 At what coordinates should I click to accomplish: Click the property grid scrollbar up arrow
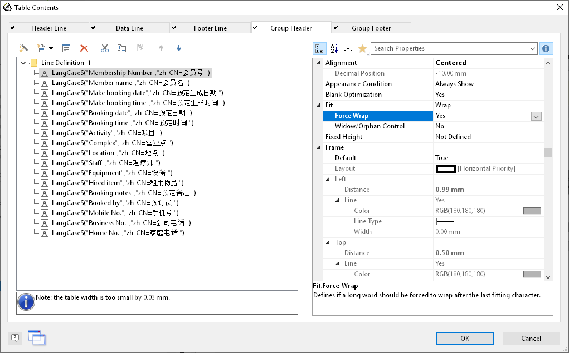point(548,63)
